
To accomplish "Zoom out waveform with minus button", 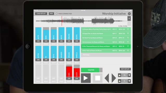I will tap(129, 24).
